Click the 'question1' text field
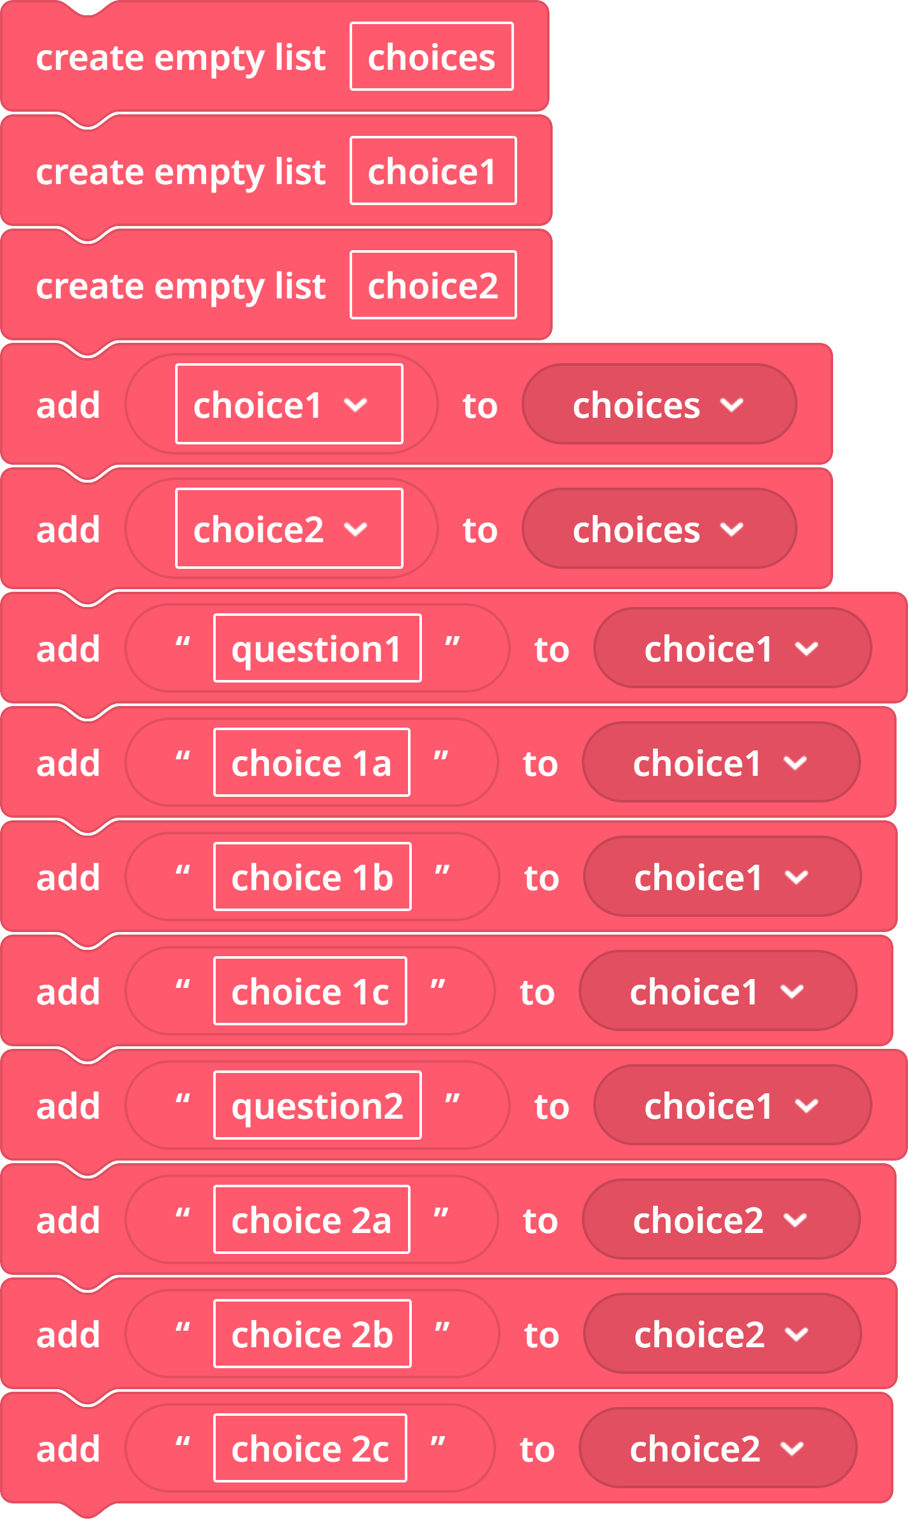The height and width of the screenshot is (1539, 908). click(317, 648)
